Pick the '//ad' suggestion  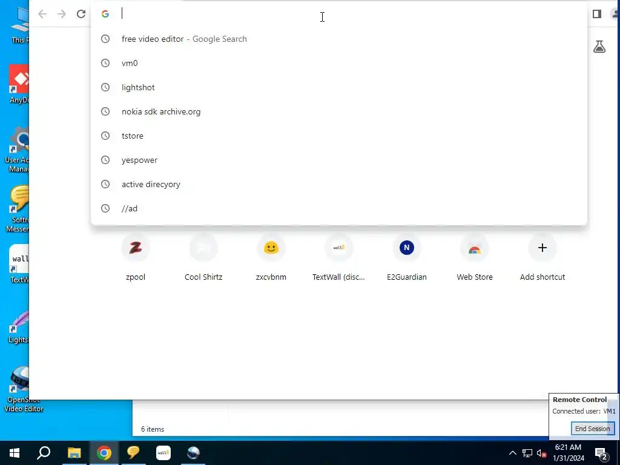click(339, 208)
